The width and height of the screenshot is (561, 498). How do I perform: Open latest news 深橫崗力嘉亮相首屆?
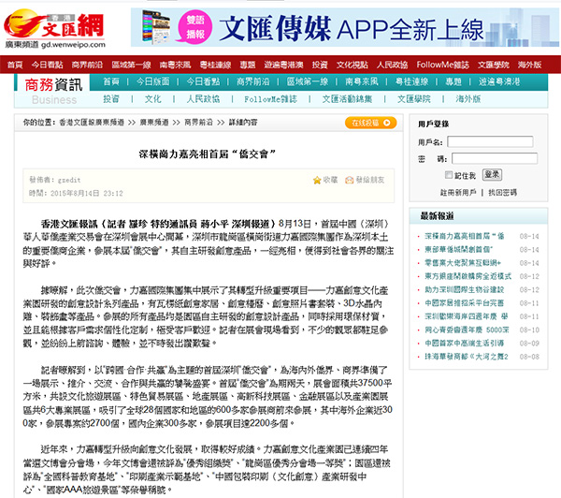(464, 236)
